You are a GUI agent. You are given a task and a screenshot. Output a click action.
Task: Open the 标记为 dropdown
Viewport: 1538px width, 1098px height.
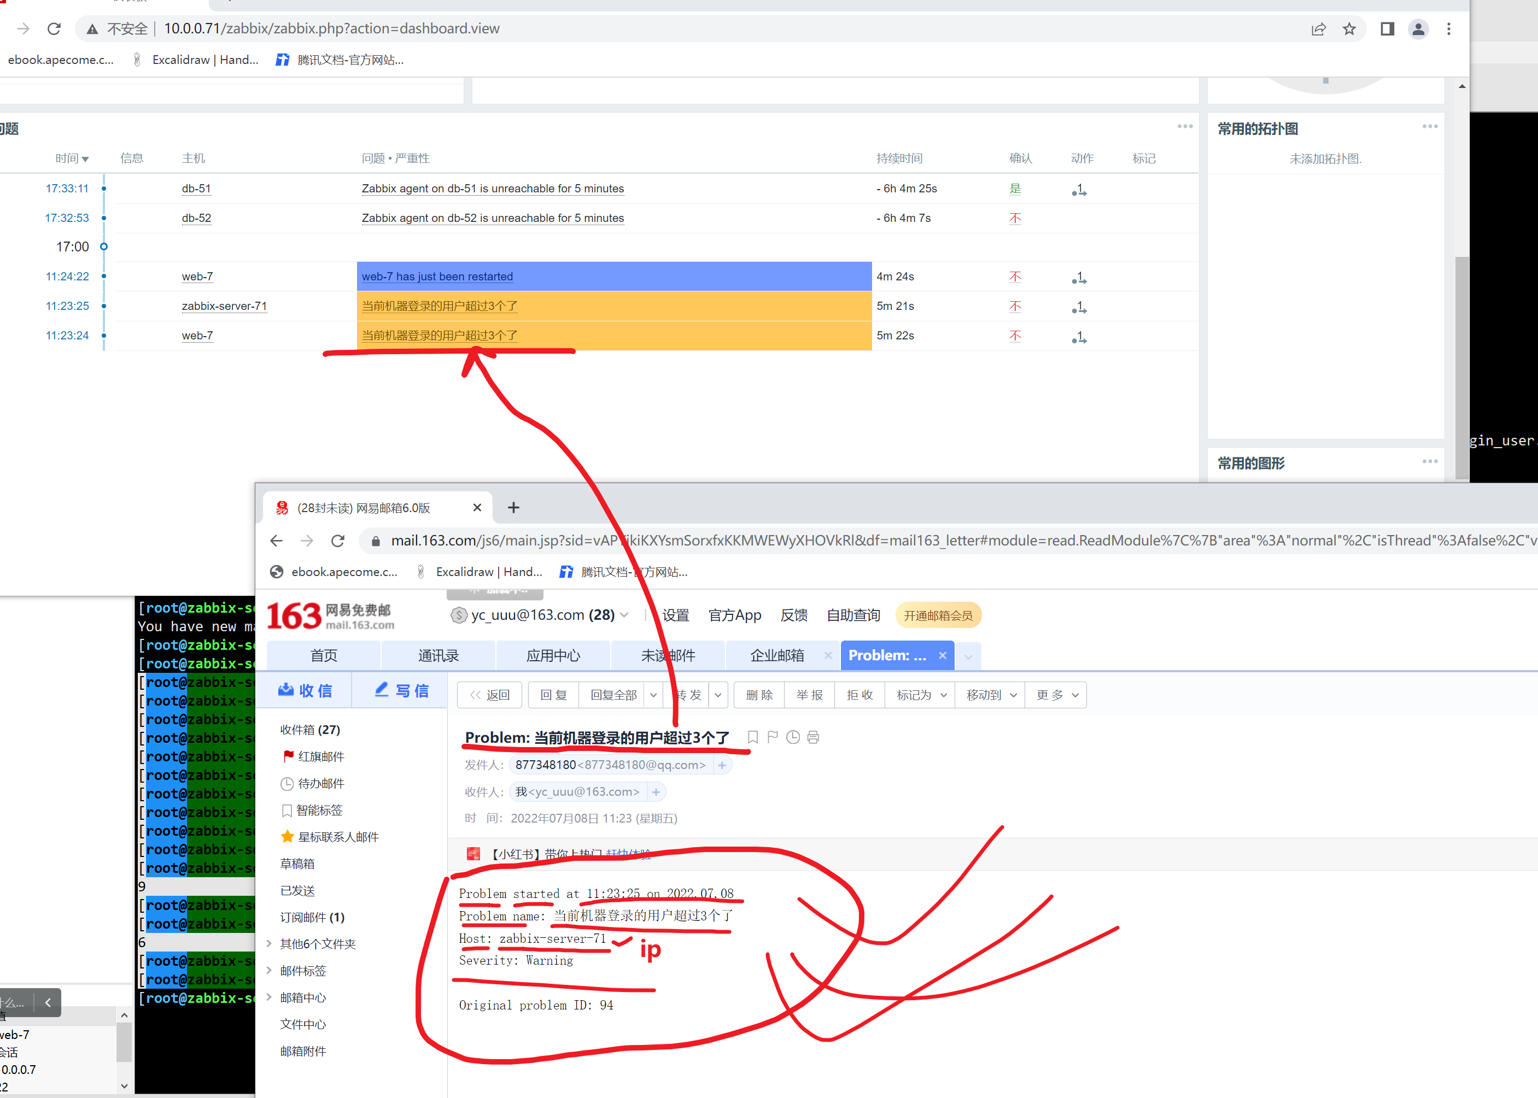click(x=921, y=695)
